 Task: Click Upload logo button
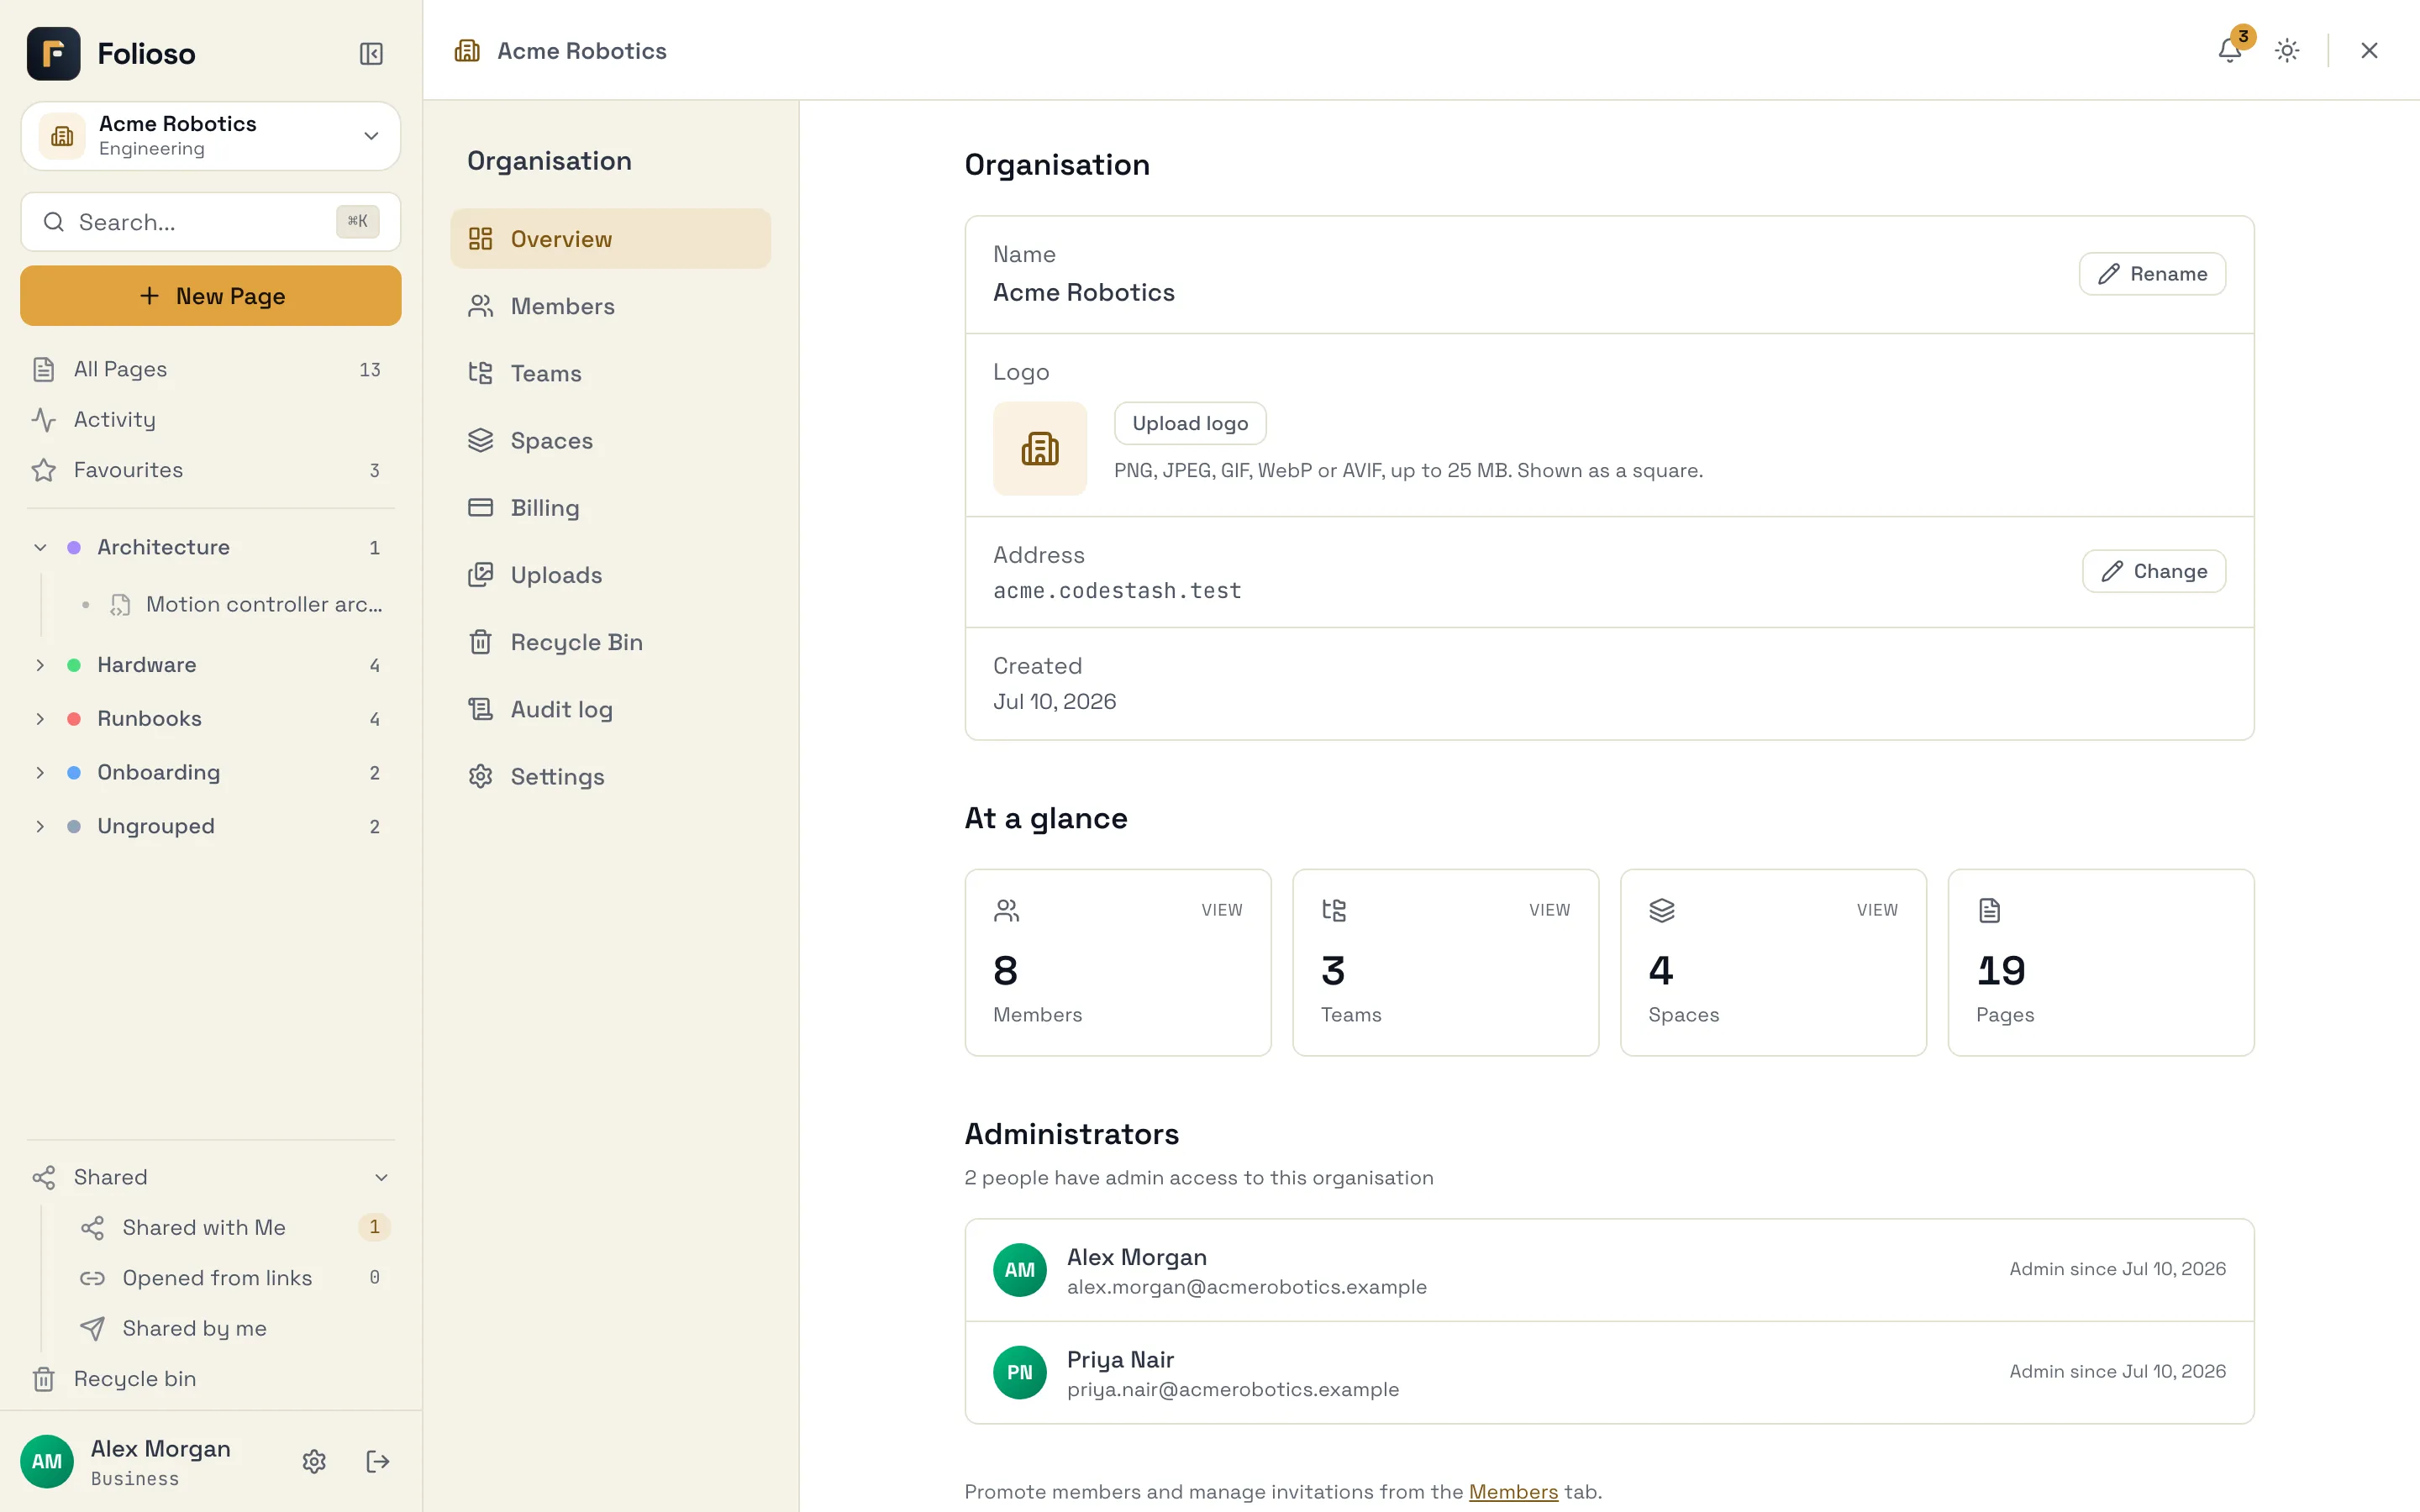(x=1190, y=423)
